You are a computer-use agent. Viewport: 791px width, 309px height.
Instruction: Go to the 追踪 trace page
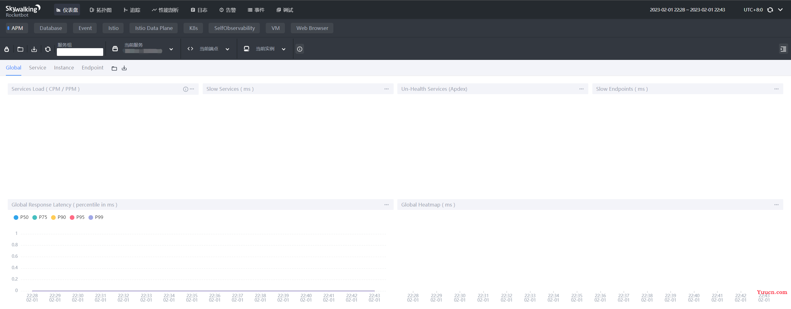[x=132, y=10]
